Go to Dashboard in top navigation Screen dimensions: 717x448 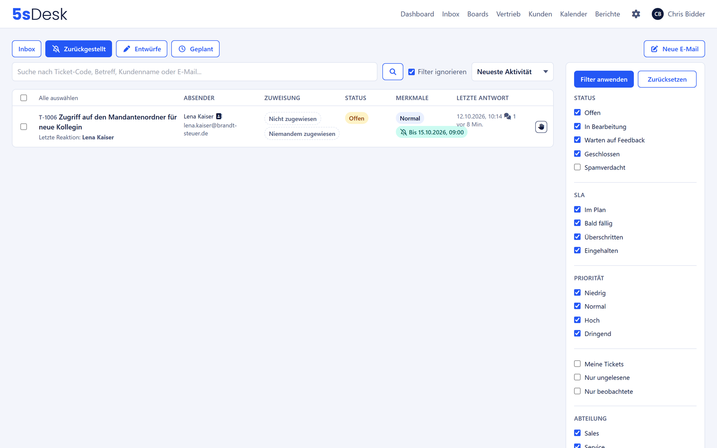point(417,14)
